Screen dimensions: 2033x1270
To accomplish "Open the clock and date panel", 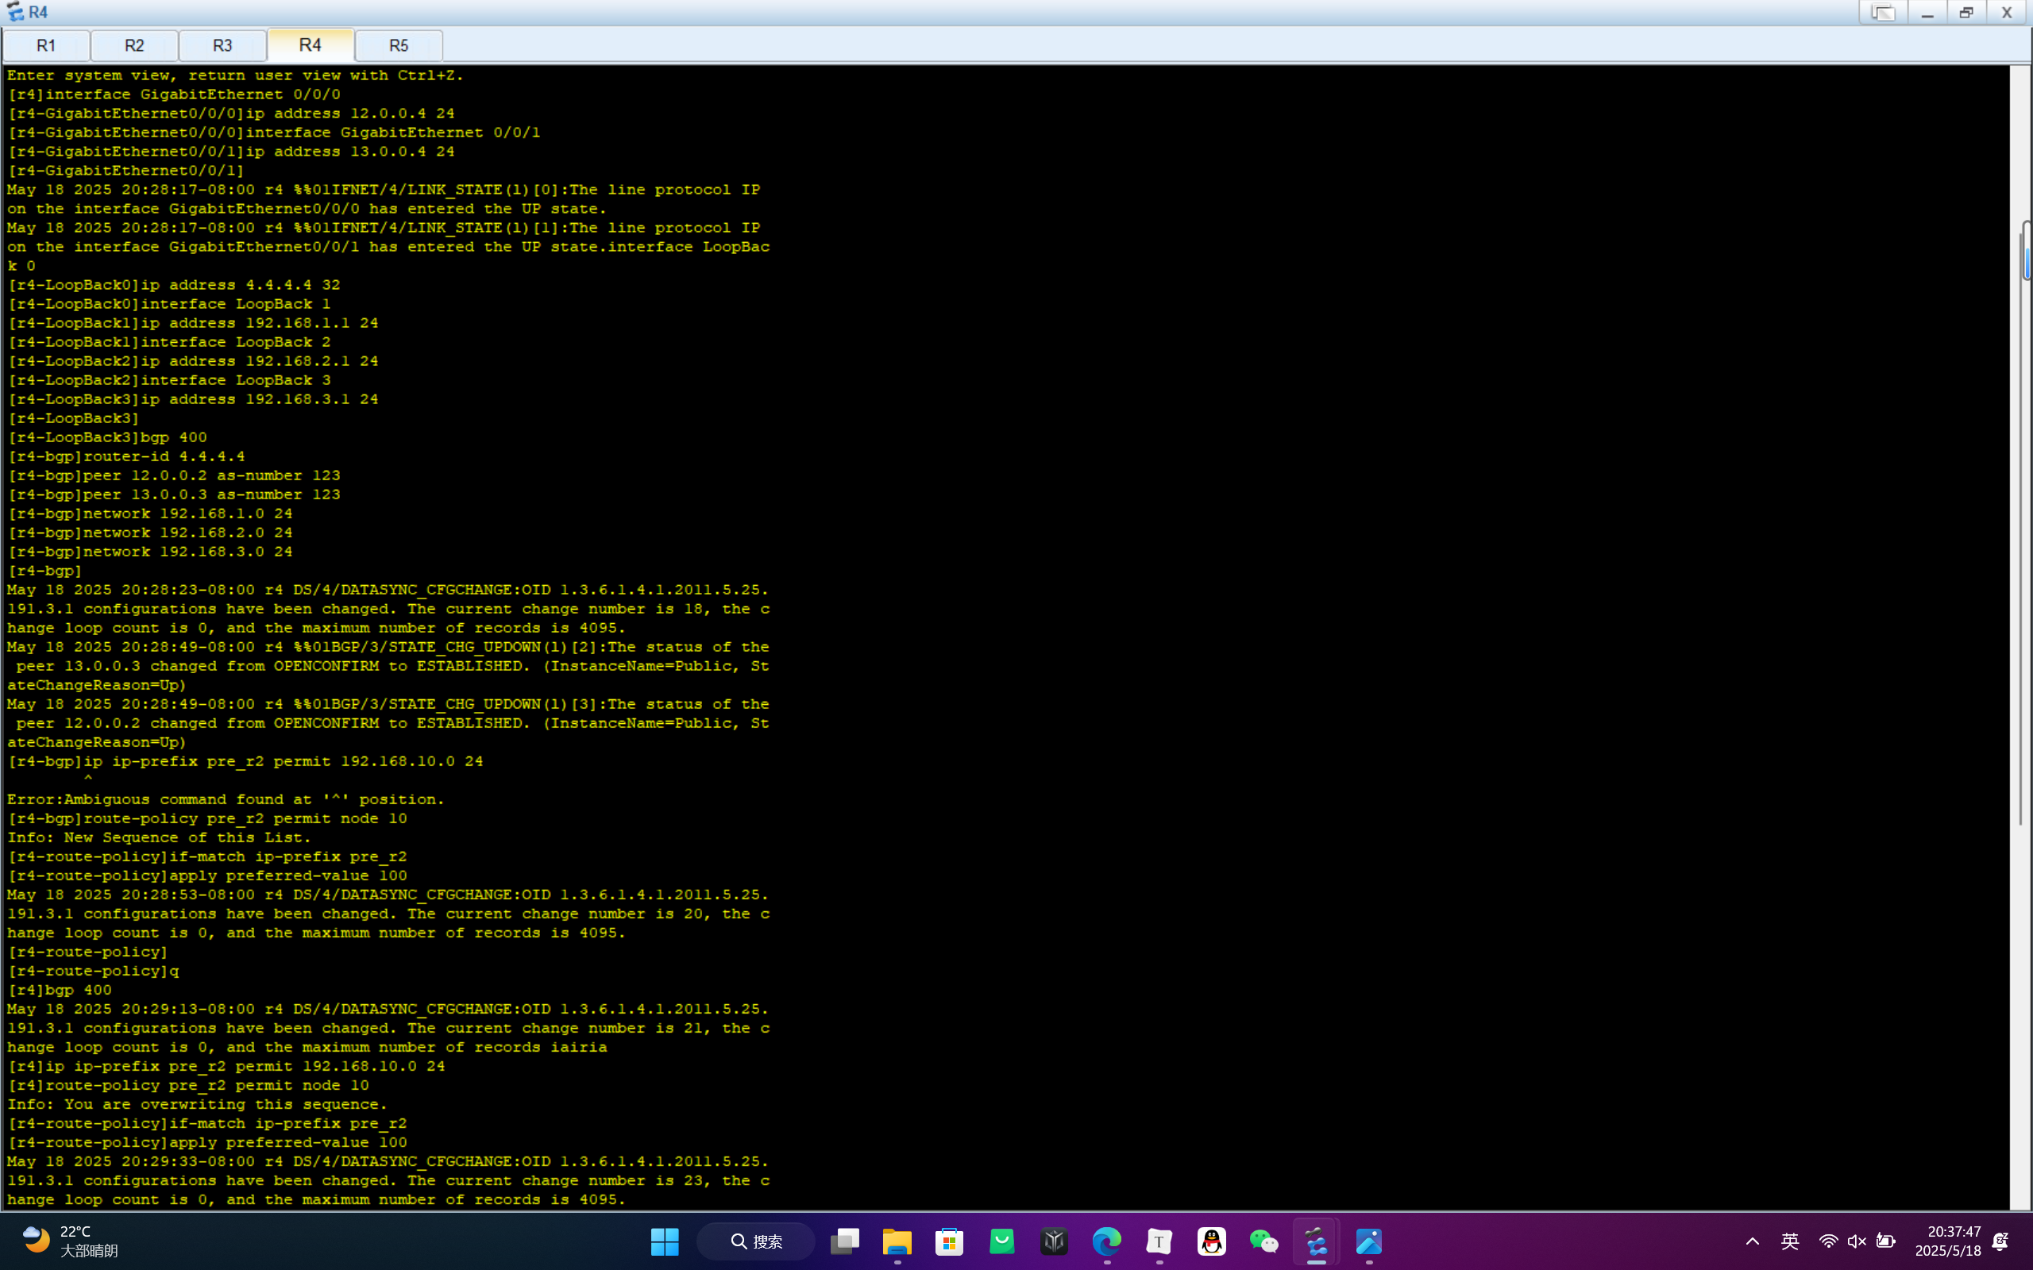I will pos(1947,1241).
